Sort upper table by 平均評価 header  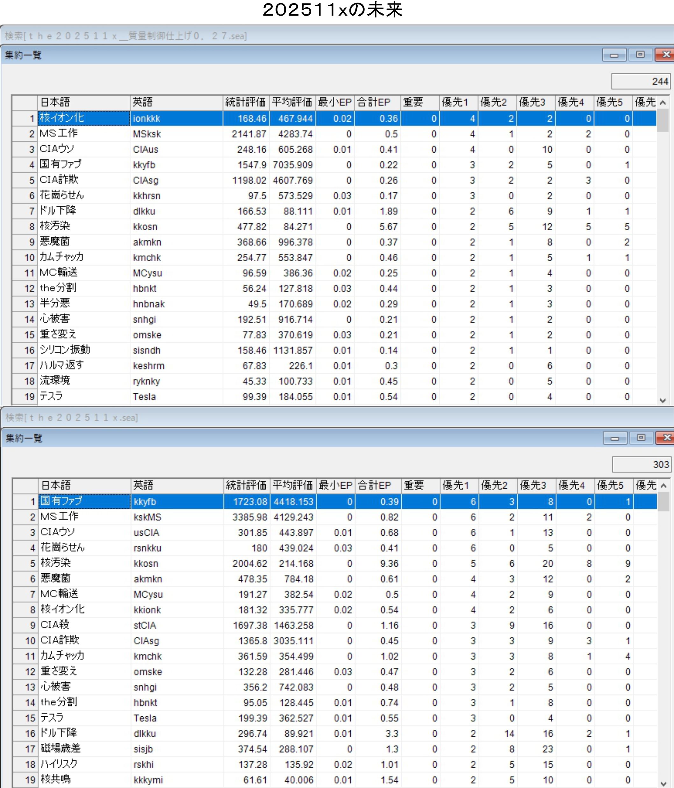pos(292,102)
